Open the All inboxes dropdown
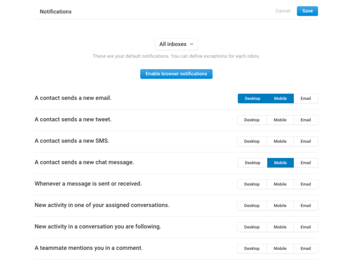 176,44
